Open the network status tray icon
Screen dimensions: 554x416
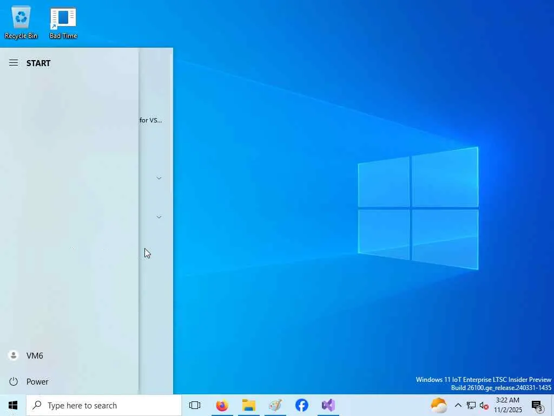pyautogui.click(x=471, y=405)
